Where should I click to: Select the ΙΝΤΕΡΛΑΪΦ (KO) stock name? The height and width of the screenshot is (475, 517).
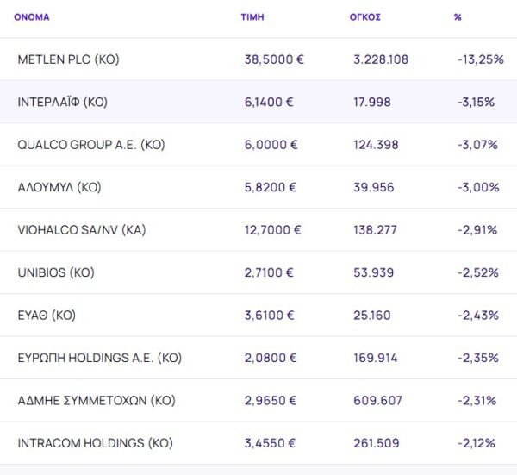tap(62, 102)
